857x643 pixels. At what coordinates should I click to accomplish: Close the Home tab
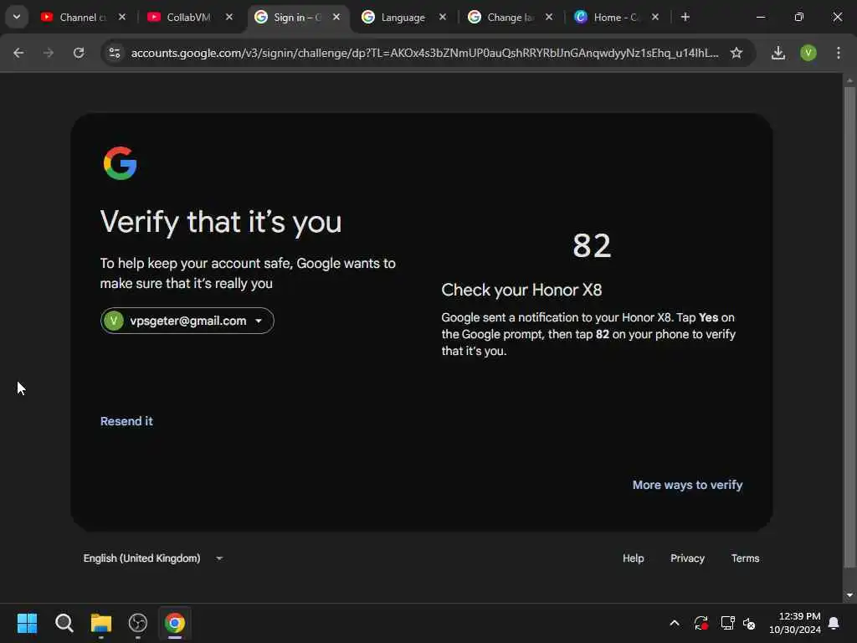pos(655,17)
